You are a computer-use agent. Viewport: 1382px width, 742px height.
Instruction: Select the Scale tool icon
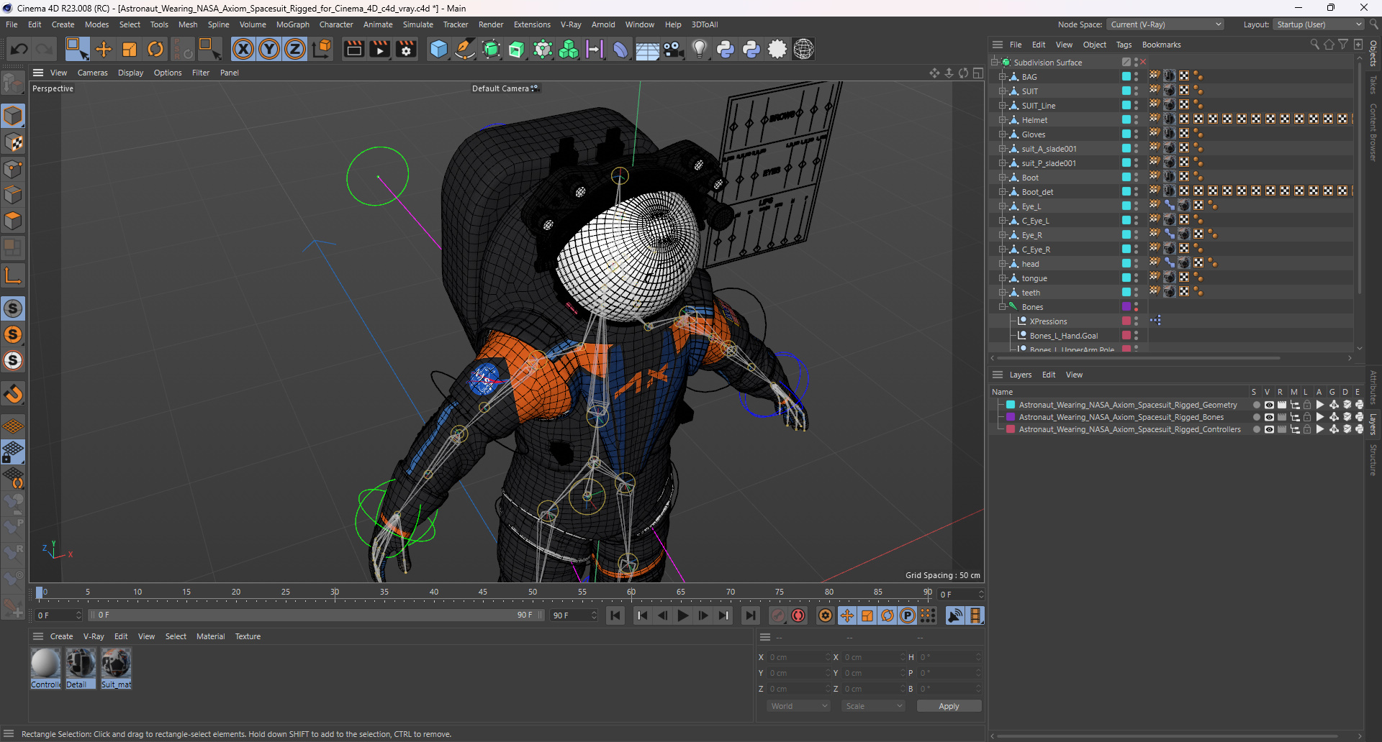coord(130,49)
